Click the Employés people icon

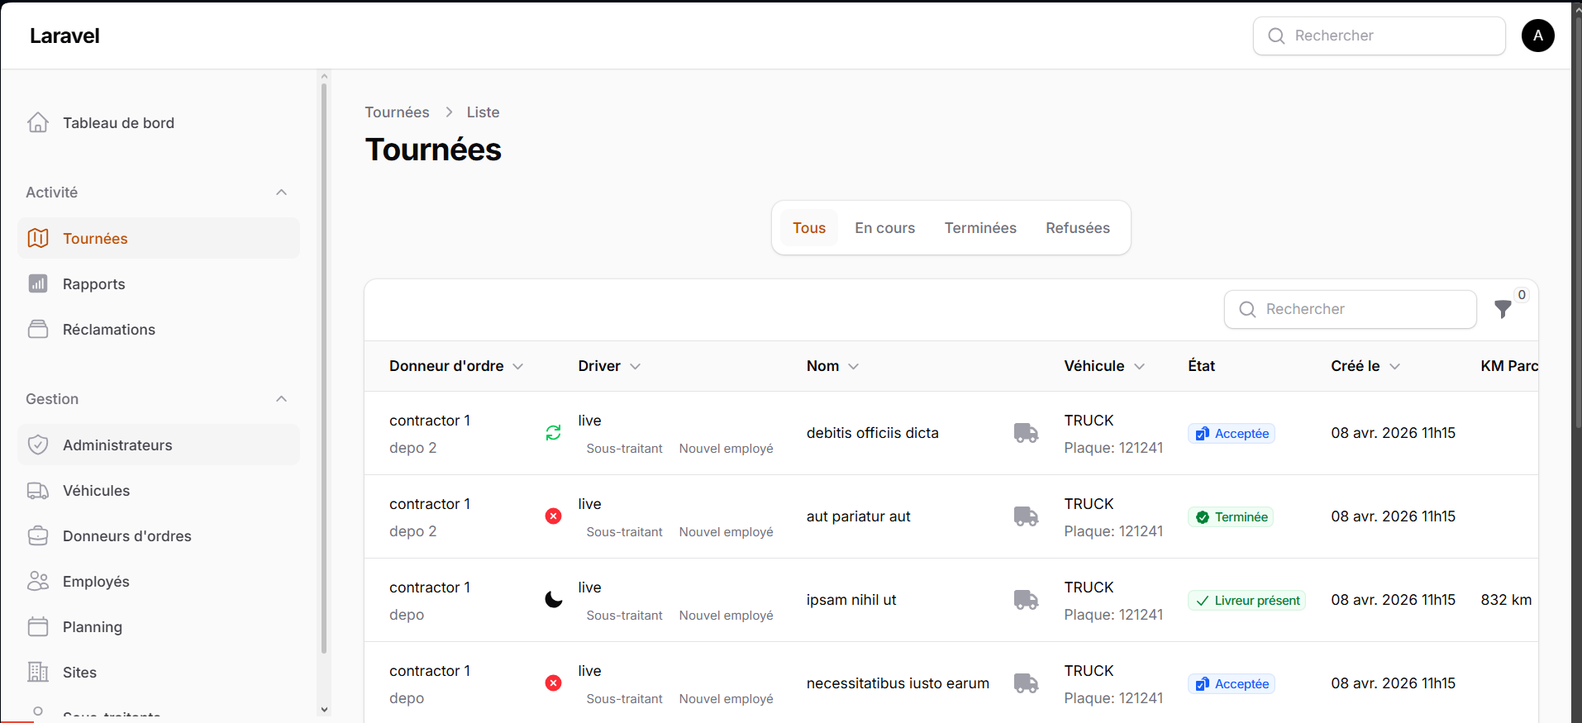[x=38, y=581]
